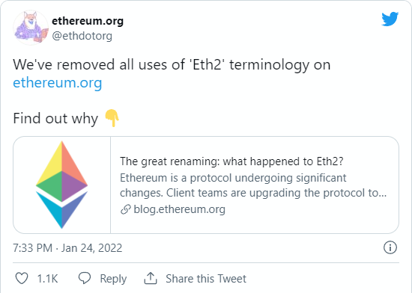Like the tweet with the heart icon
The image size is (412, 293).
[x=22, y=278]
